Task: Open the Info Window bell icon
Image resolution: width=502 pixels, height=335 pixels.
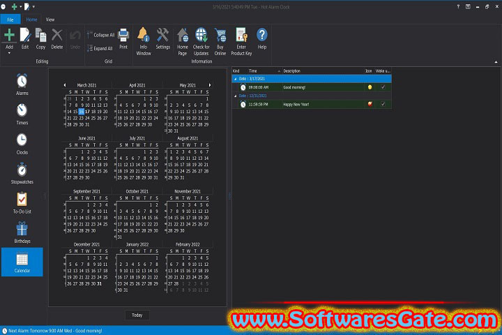Action: click(x=144, y=35)
